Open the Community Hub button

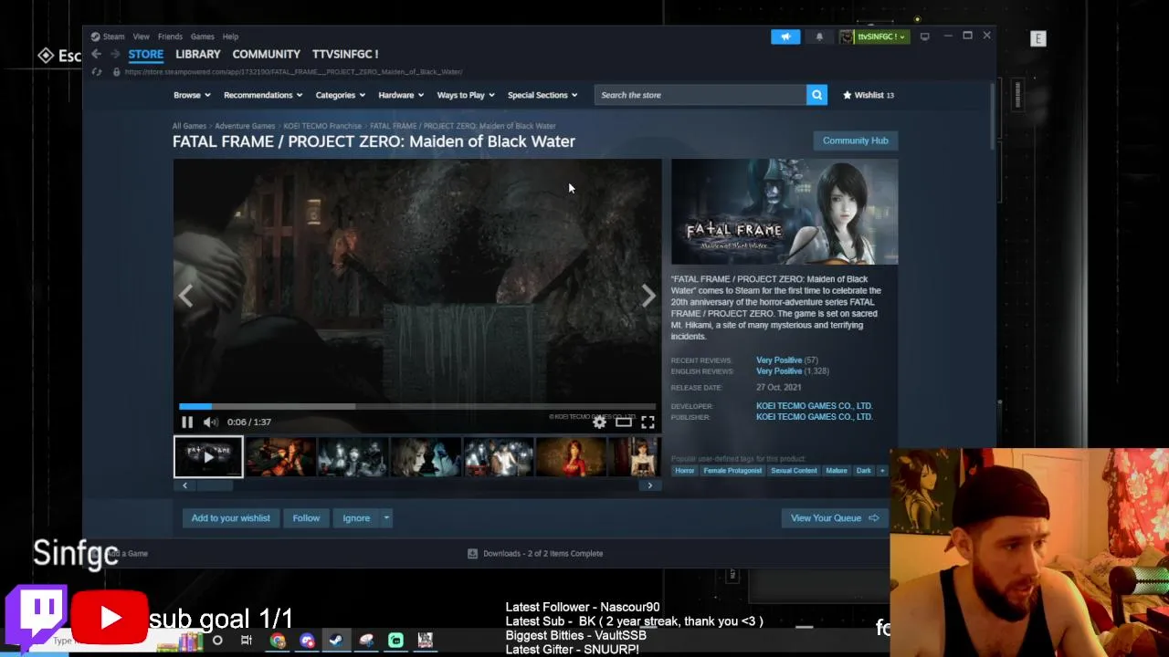pos(855,141)
